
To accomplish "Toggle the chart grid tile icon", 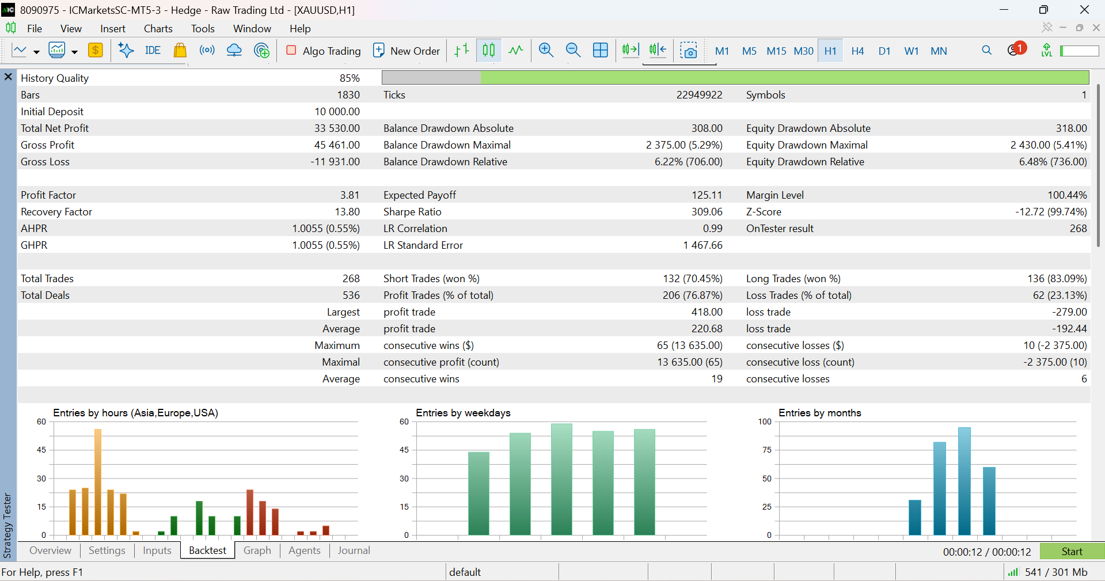I will (x=601, y=51).
